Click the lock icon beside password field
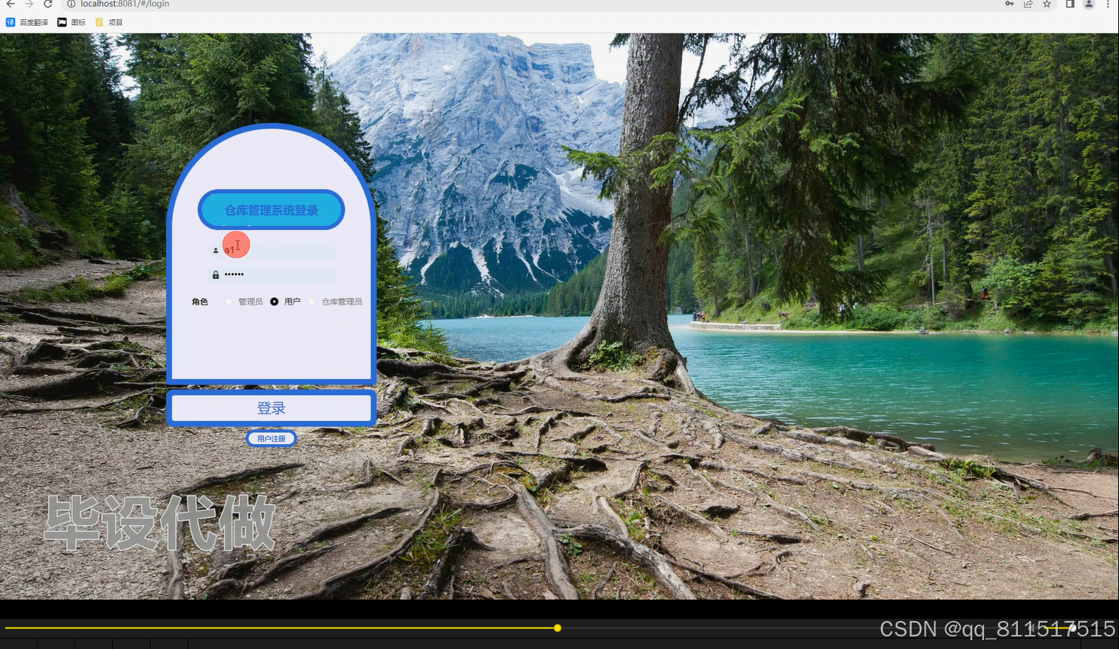The image size is (1119, 649). [x=216, y=274]
